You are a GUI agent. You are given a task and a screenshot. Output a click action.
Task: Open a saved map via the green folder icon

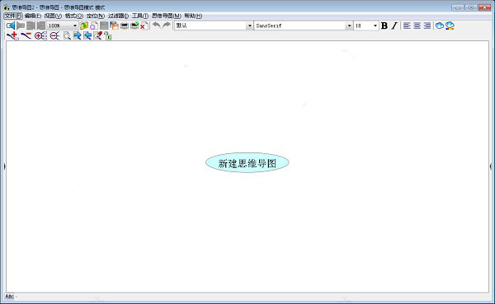point(84,26)
